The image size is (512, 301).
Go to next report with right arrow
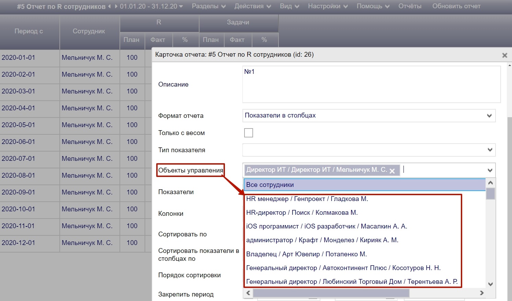pos(116,7)
